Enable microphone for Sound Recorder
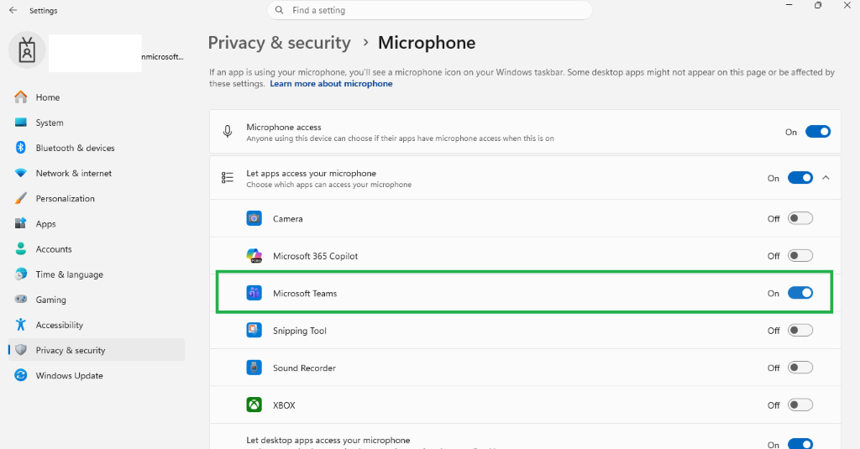860x449 pixels. [x=800, y=368]
